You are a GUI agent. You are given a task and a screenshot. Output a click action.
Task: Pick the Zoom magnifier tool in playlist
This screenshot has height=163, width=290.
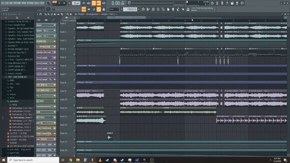68,14
